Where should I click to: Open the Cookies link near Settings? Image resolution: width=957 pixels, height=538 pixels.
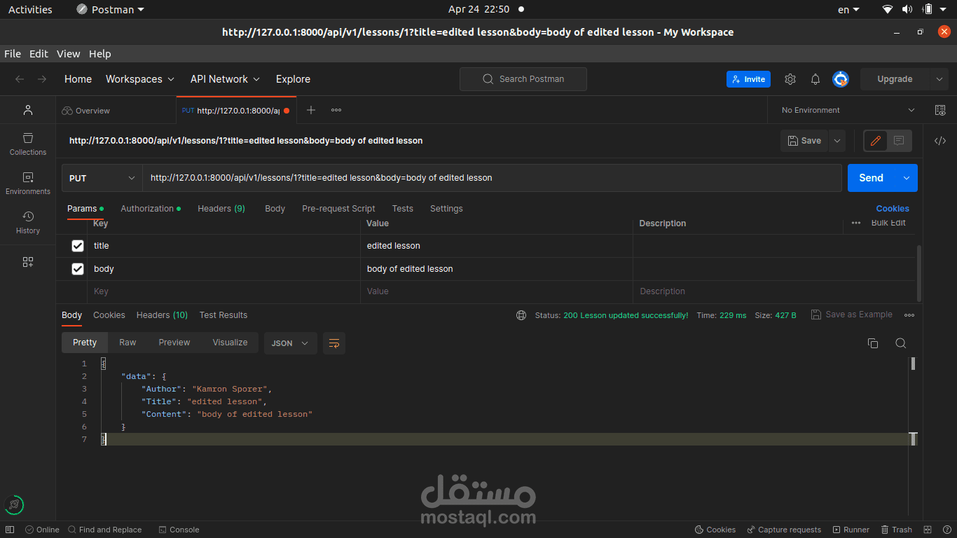tap(893, 209)
